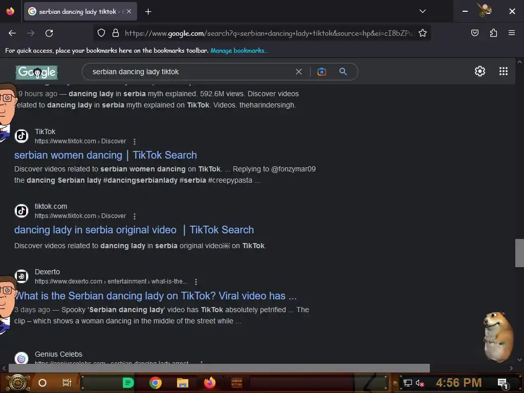The image size is (524, 393).
Task: Open the Extensions puzzle icon
Action: point(493,33)
